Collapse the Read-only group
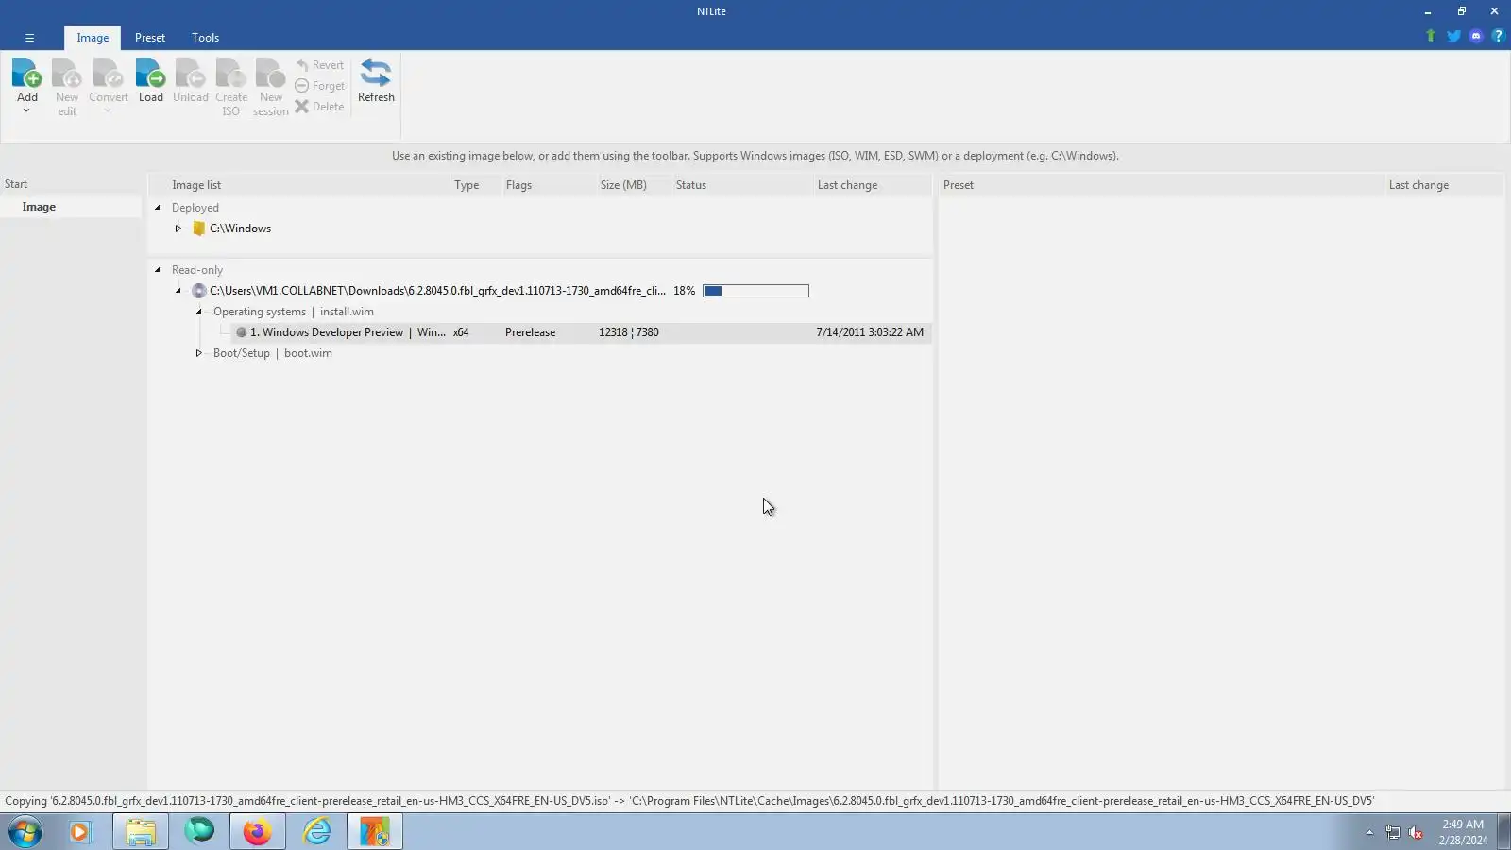1511x850 pixels. [158, 270]
